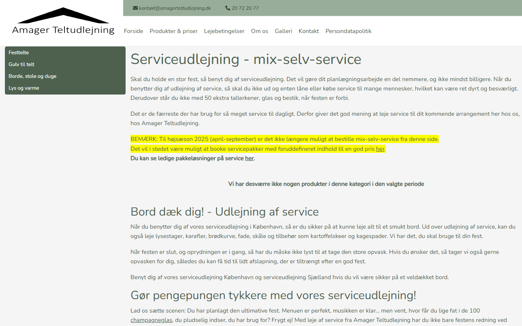Go to the Kontakt page

click(309, 31)
